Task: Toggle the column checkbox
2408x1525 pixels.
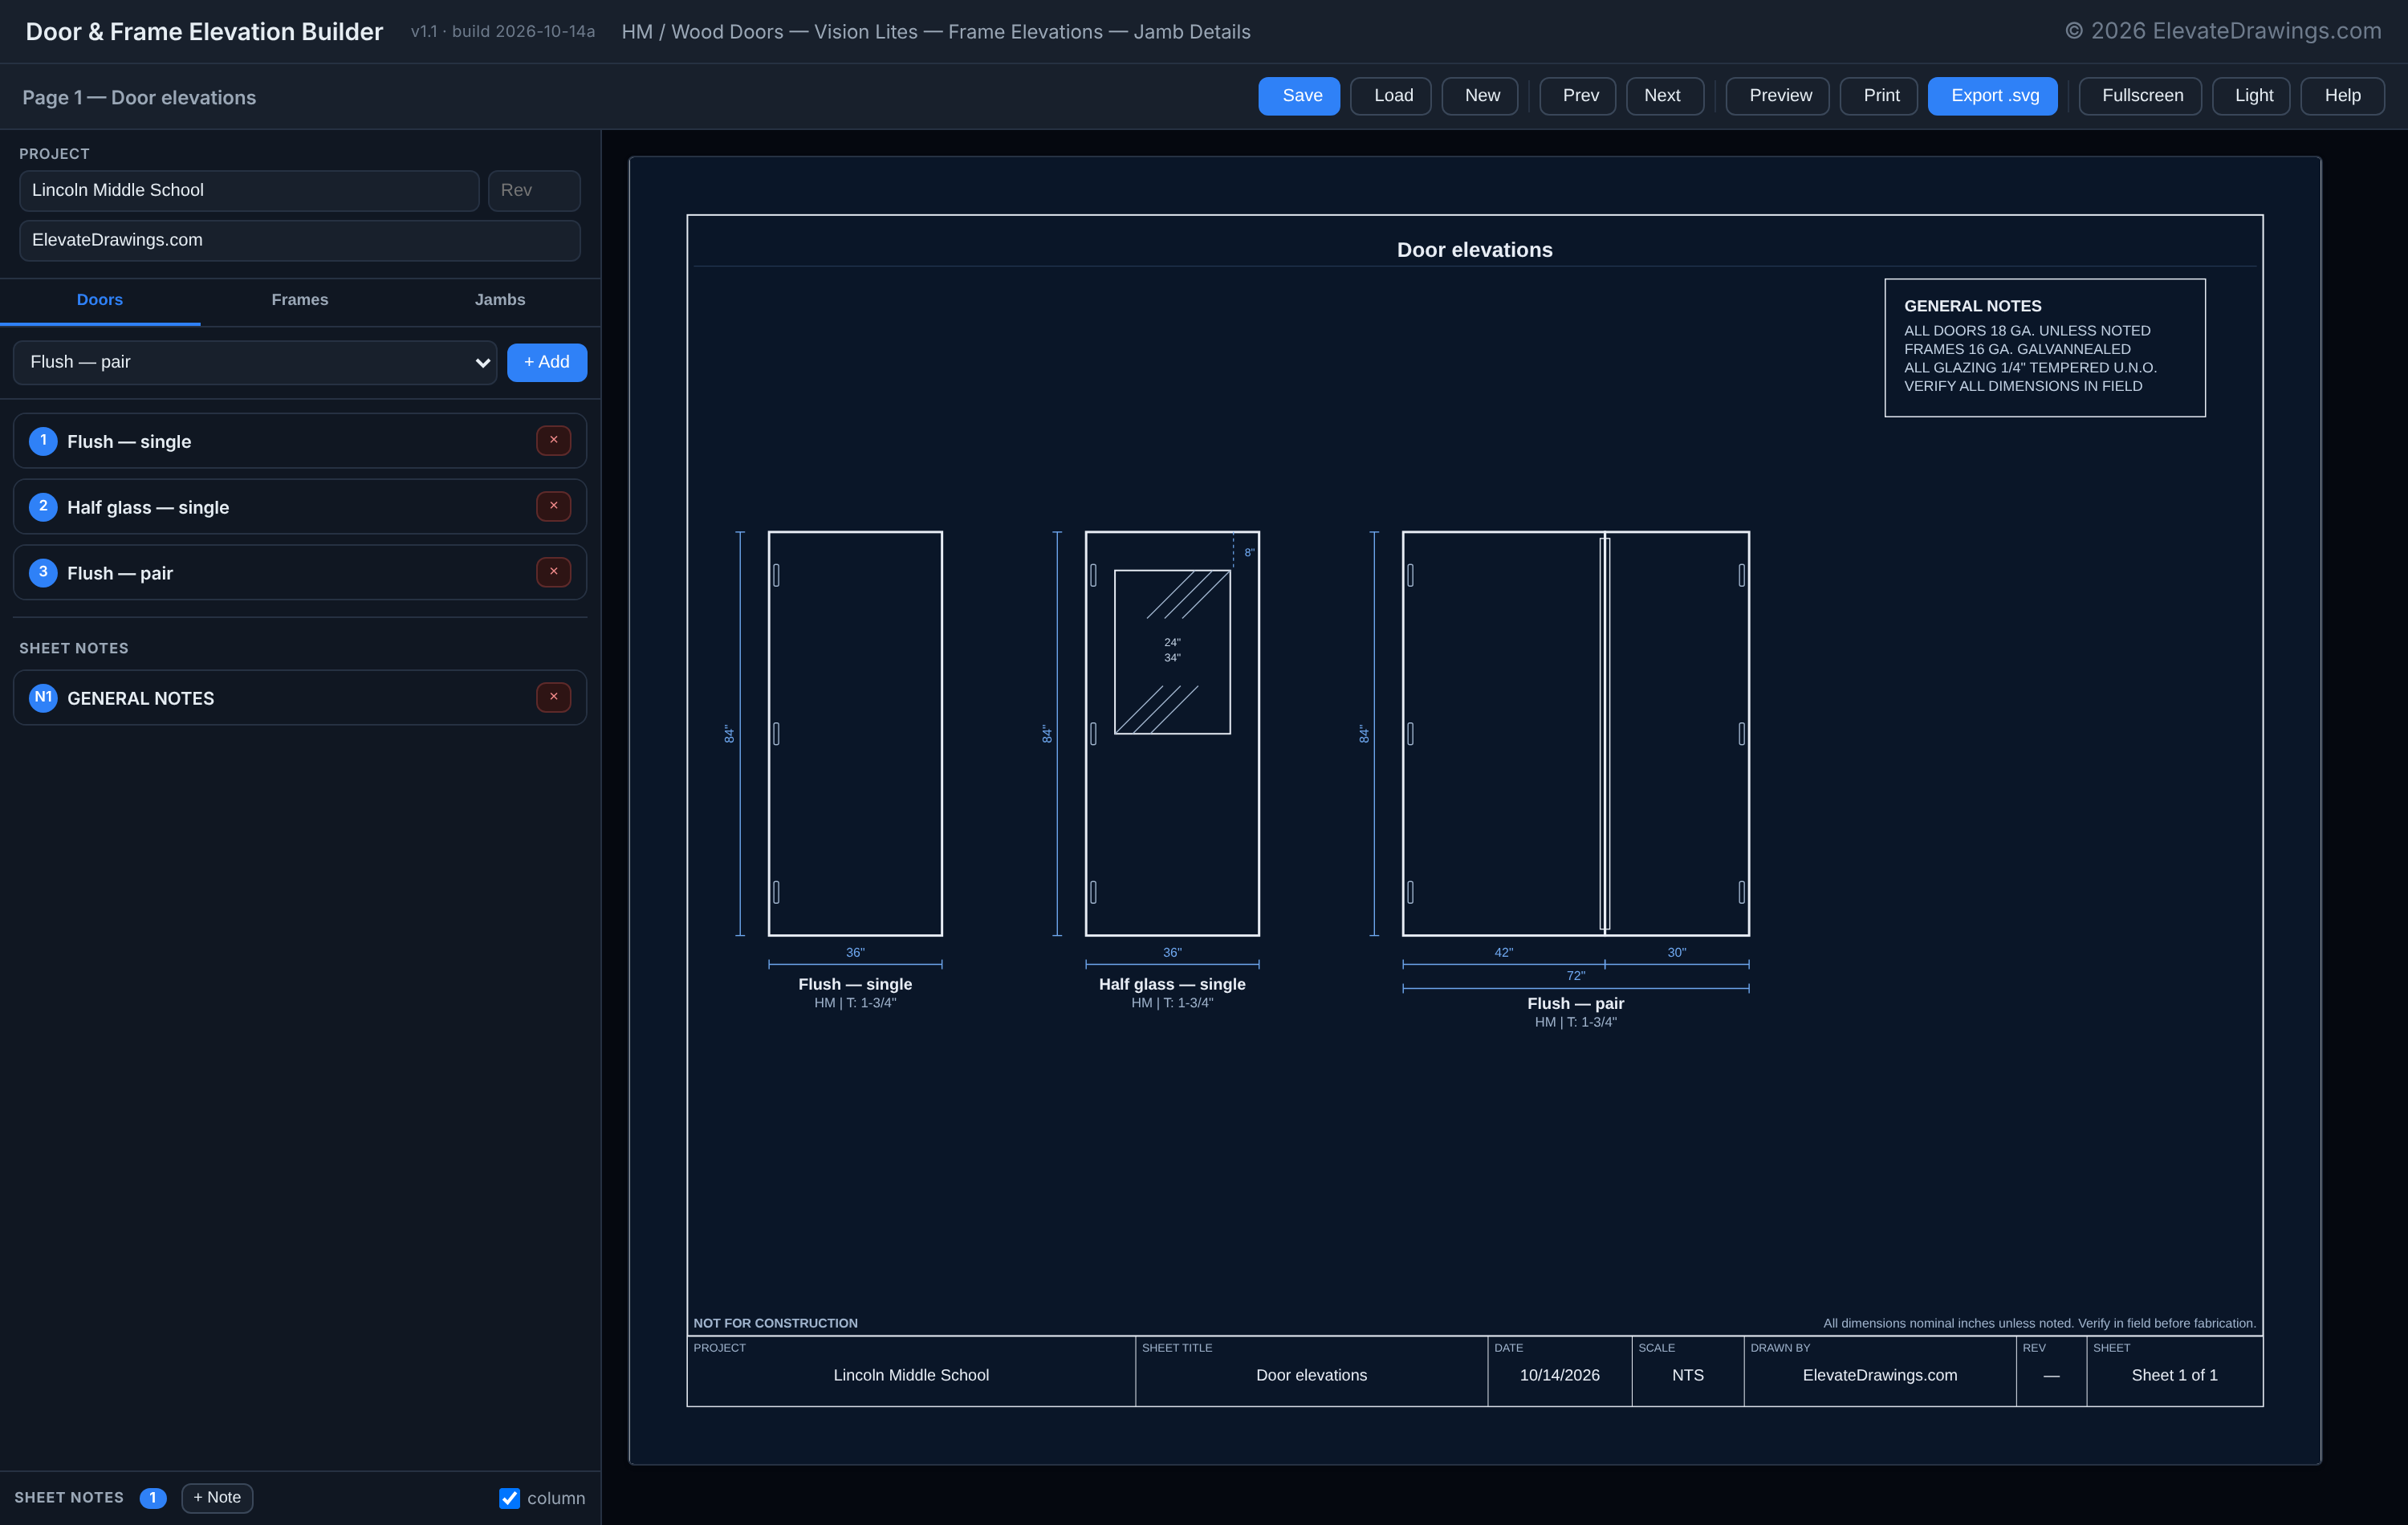Action: click(x=509, y=1498)
